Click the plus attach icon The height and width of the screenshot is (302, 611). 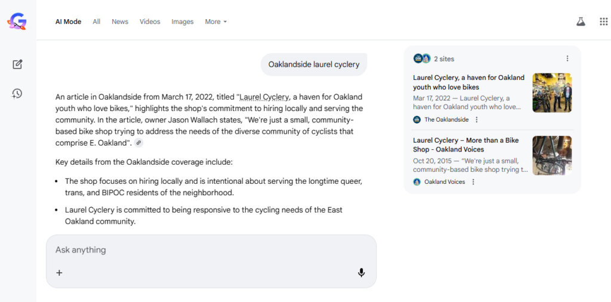coord(59,273)
